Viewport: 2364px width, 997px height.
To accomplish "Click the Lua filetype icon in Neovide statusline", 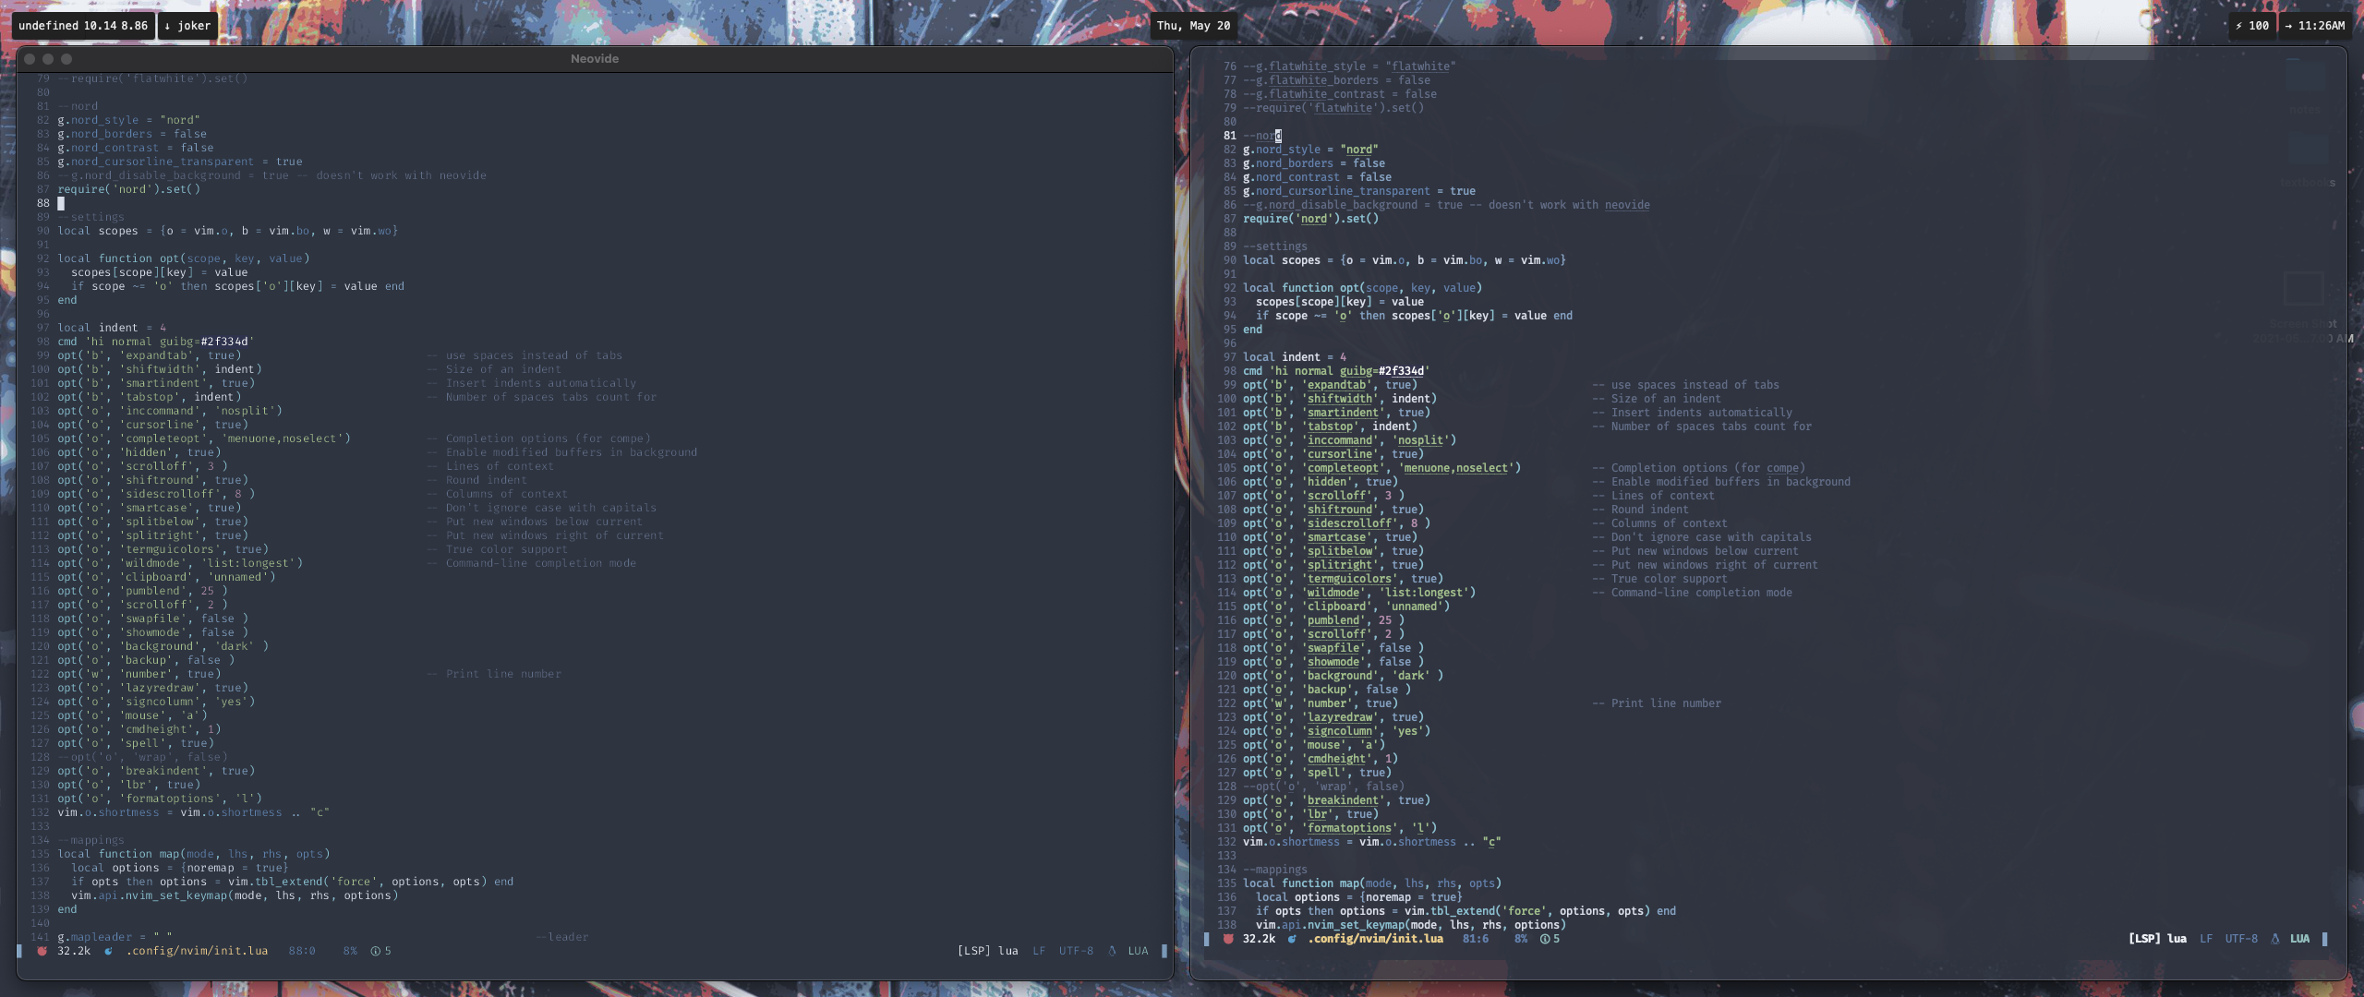I will coord(1112,951).
